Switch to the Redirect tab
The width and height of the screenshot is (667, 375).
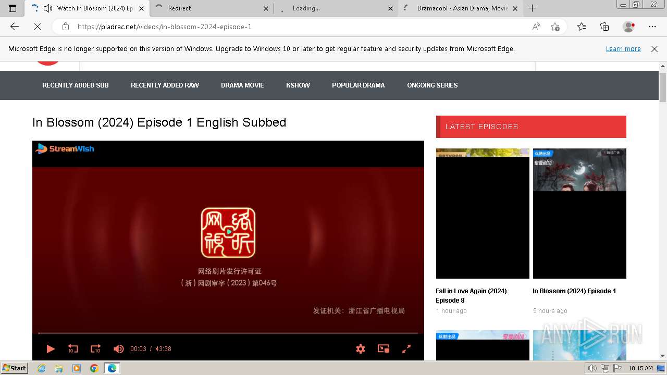211,8
